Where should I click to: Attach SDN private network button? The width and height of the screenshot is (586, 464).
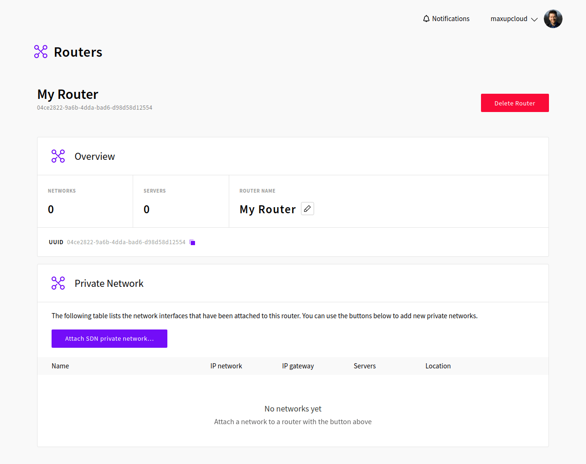tap(109, 339)
